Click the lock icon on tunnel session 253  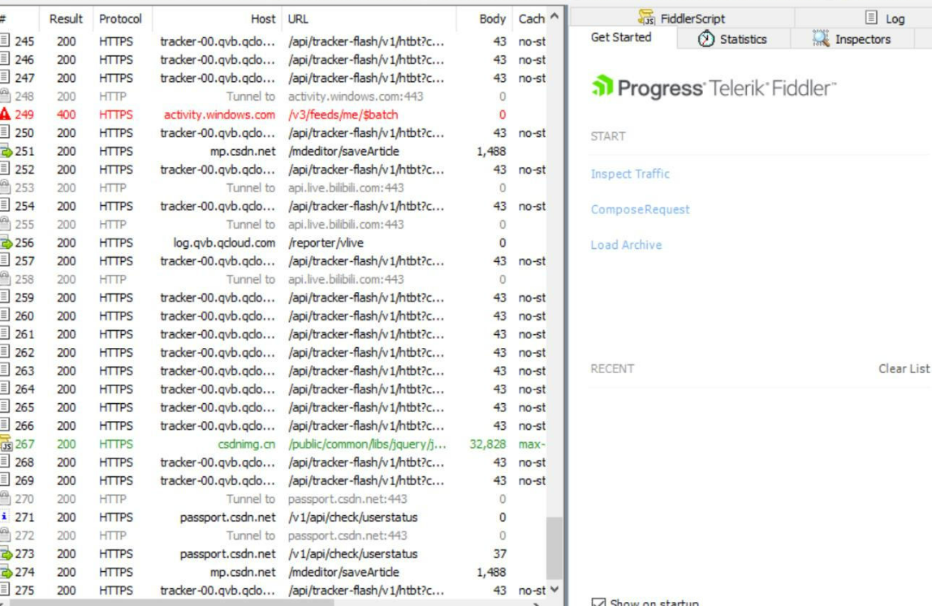click(5, 187)
